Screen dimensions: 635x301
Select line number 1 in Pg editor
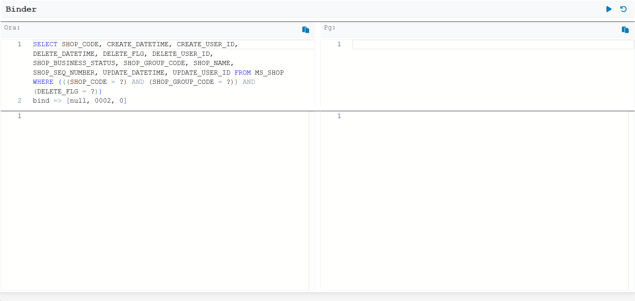coord(339,44)
